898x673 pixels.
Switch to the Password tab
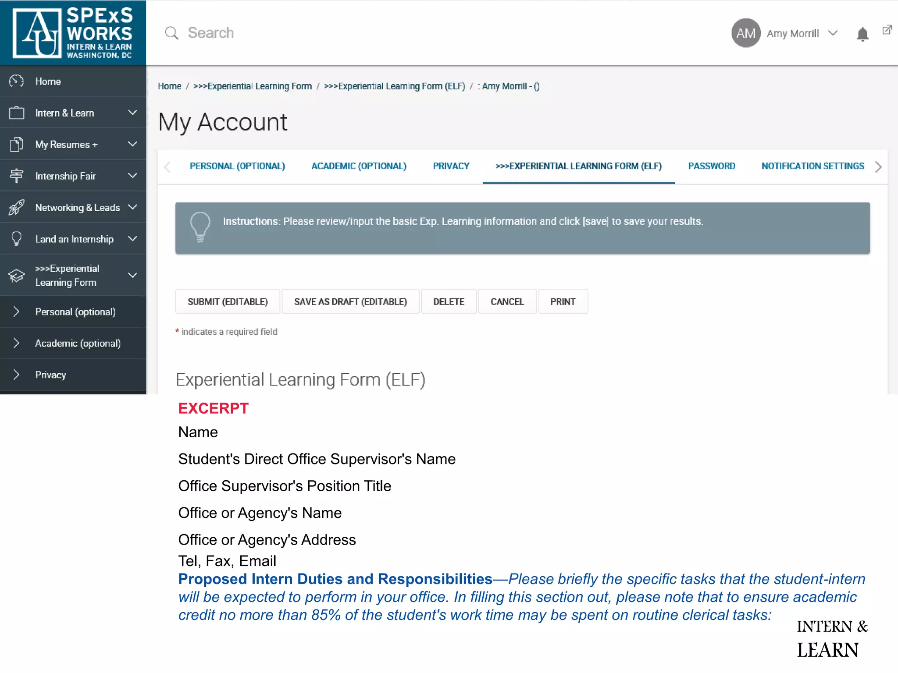click(x=711, y=166)
